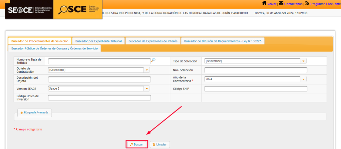The image size is (341, 149).
Task: Open Contactenos link
Action: click(293, 4)
